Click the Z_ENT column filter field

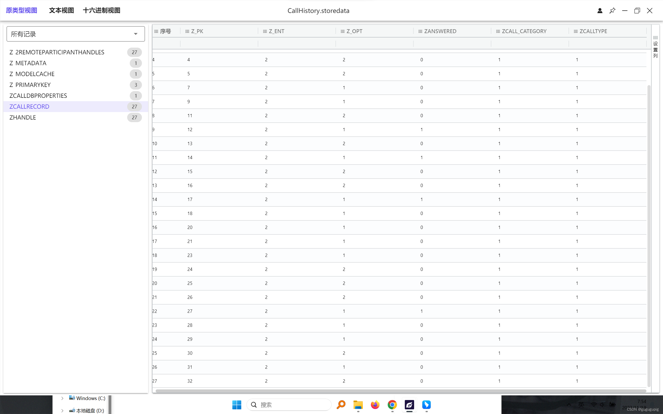click(297, 43)
